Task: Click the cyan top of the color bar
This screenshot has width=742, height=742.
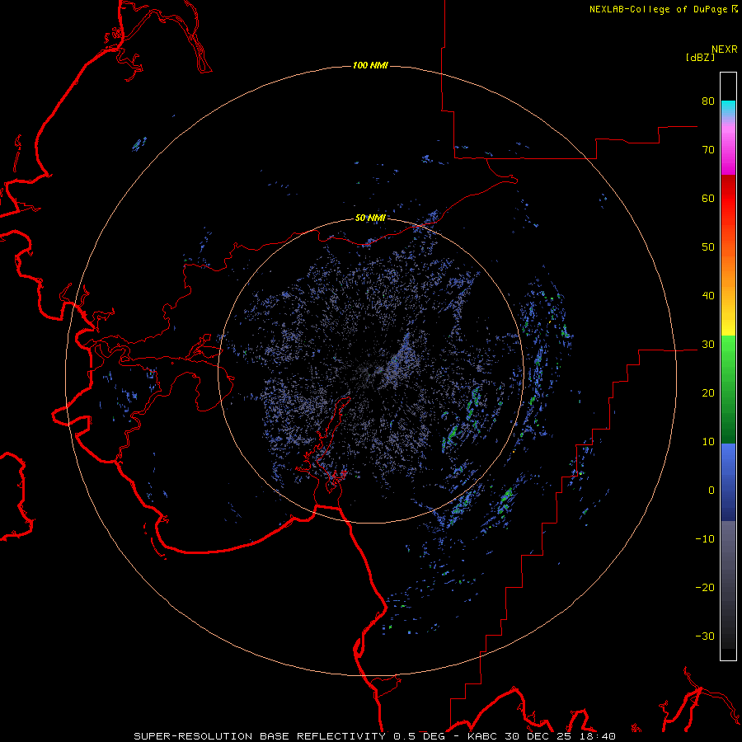Action: tap(728, 106)
